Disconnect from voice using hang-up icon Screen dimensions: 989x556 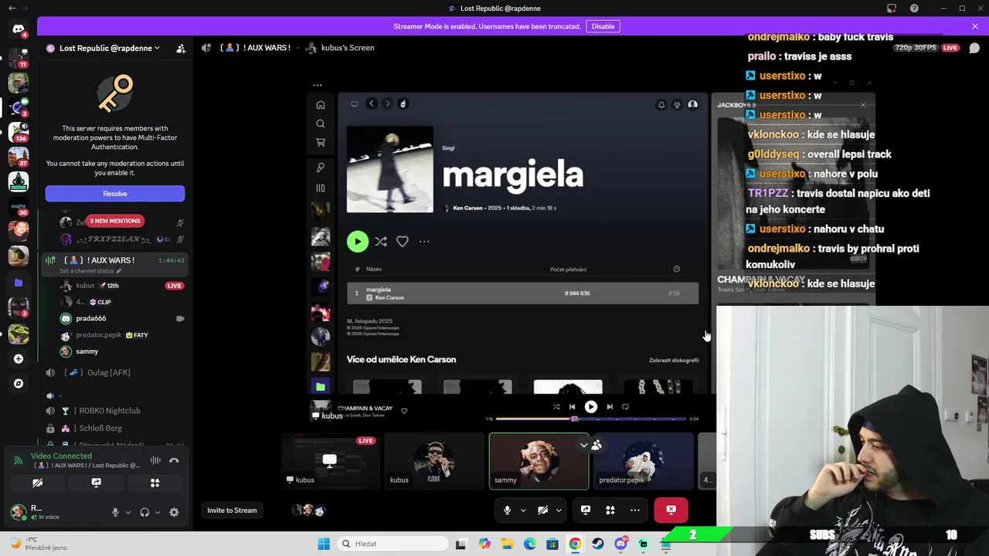click(174, 460)
